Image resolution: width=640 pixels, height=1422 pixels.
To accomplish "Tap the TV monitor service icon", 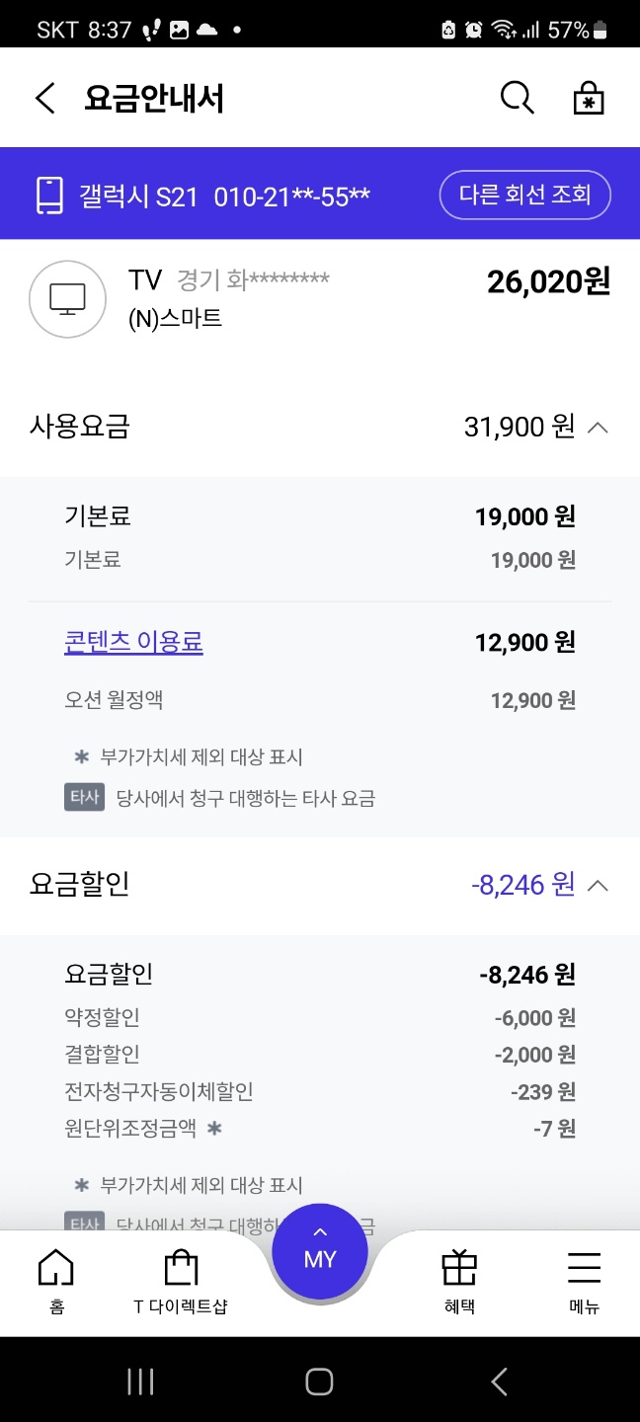I will coord(67,299).
